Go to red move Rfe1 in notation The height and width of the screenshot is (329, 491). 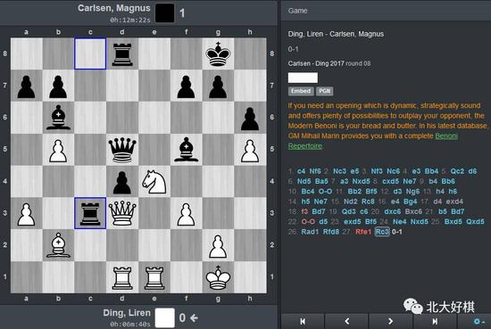tap(363, 232)
